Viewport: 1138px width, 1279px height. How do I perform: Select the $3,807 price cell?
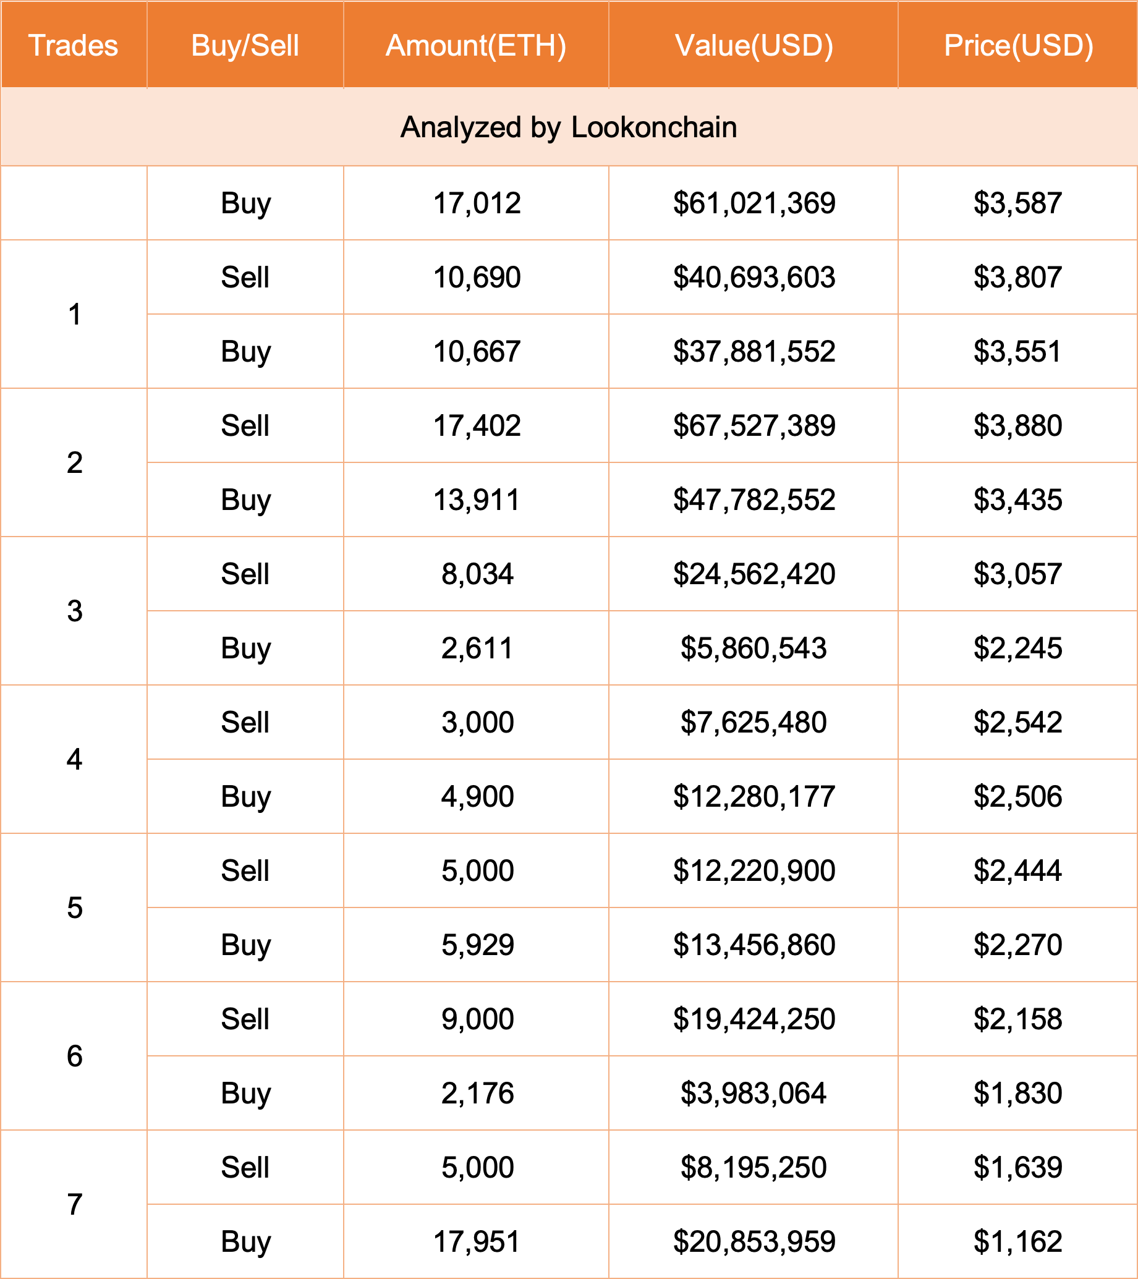point(1018,276)
